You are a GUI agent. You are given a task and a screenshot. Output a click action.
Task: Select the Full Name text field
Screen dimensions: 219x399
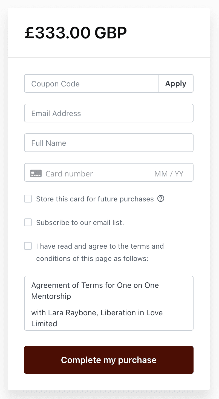tap(109, 143)
